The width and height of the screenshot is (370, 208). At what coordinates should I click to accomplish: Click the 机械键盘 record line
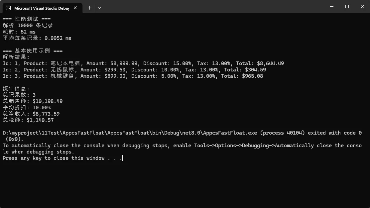[133, 76]
